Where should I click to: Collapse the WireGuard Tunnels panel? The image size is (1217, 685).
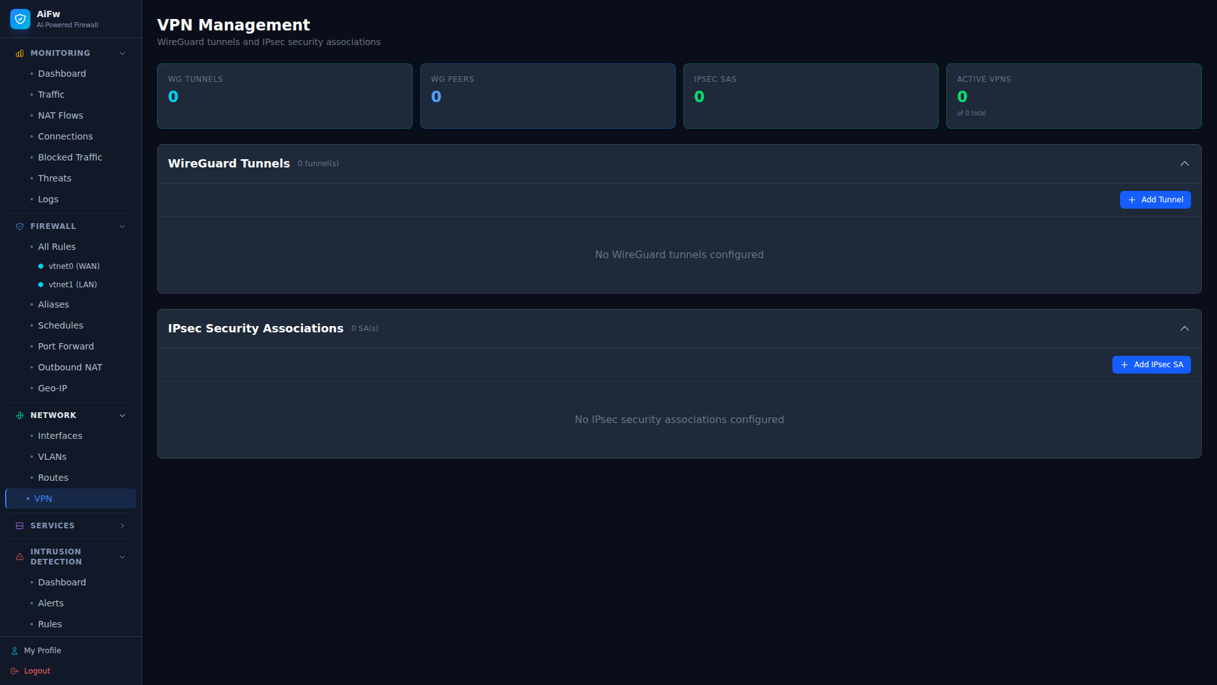1185,163
